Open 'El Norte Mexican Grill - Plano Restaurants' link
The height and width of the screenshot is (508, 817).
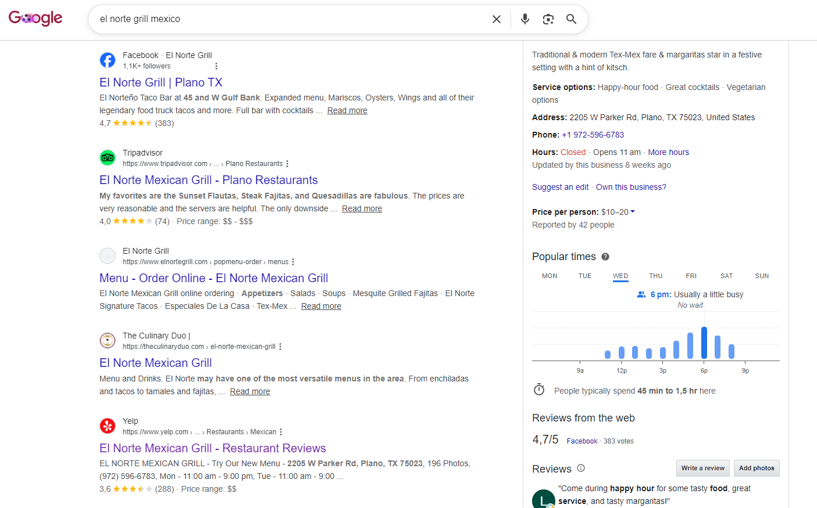pos(209,180)
